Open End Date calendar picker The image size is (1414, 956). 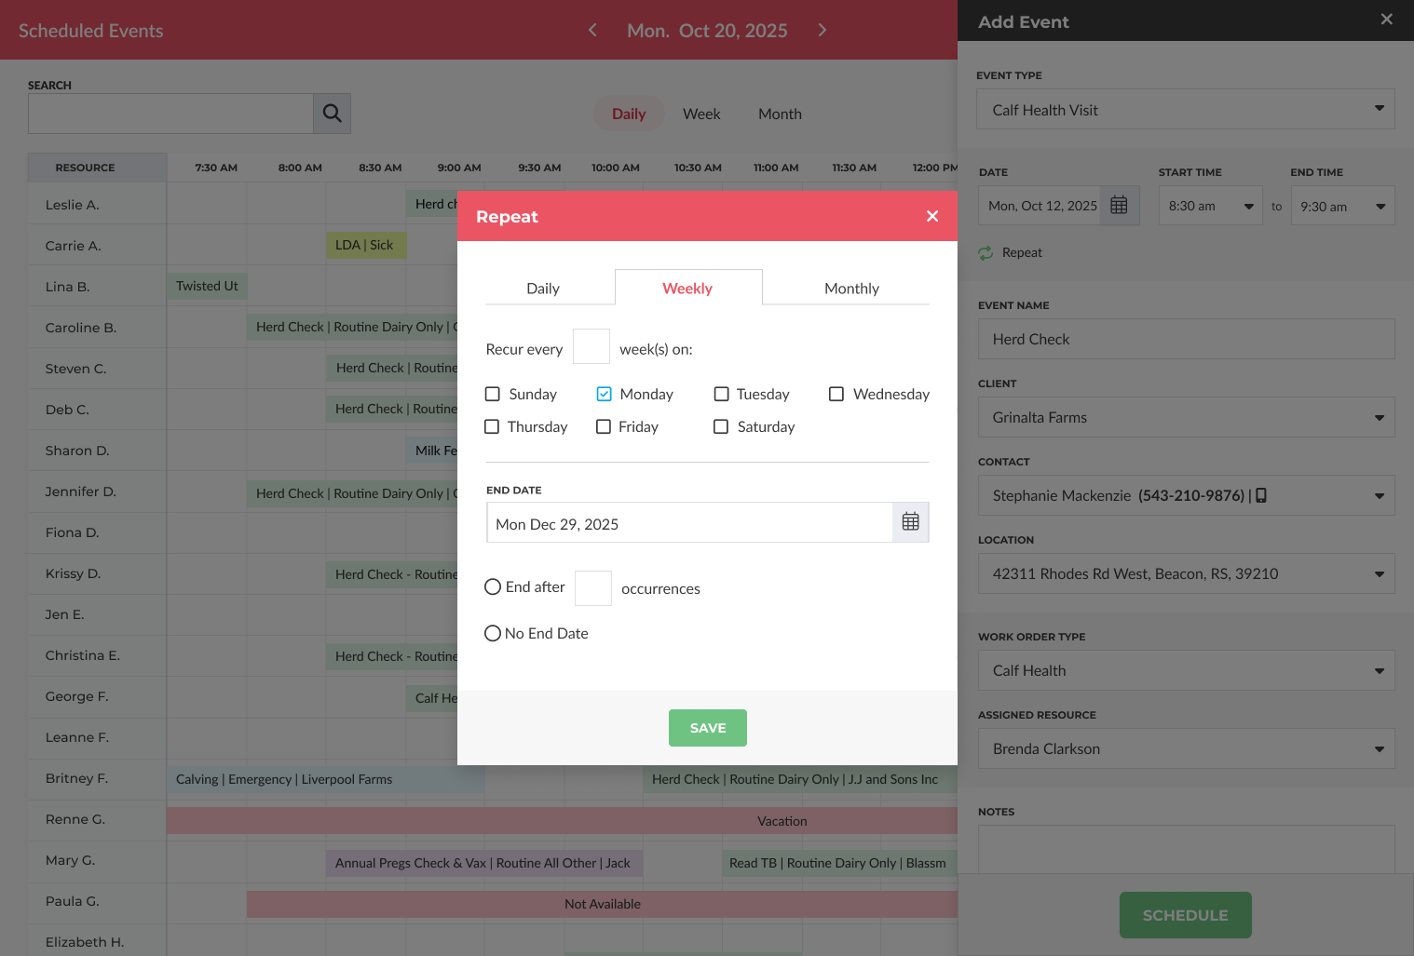coord(910,522)
